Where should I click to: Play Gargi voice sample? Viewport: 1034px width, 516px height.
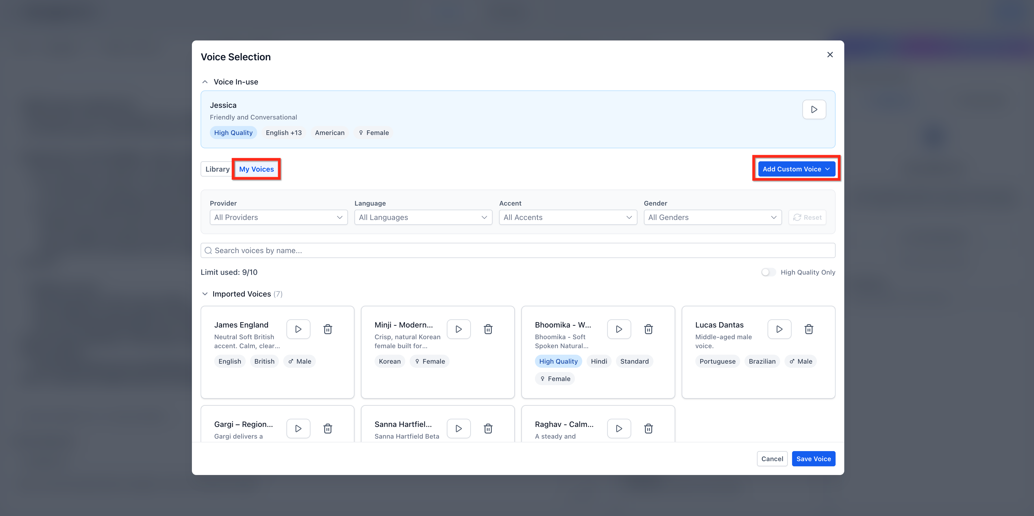298,429
